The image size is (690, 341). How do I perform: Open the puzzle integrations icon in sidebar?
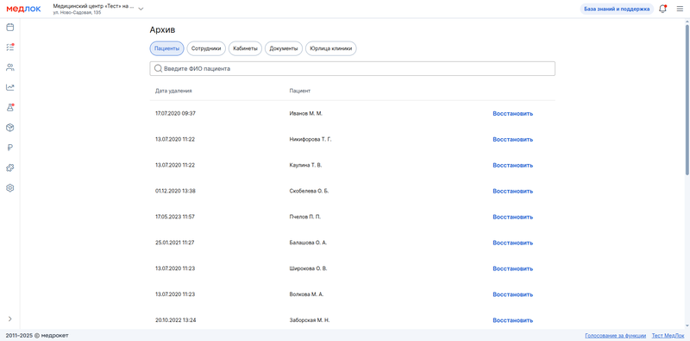coord(9,167)
